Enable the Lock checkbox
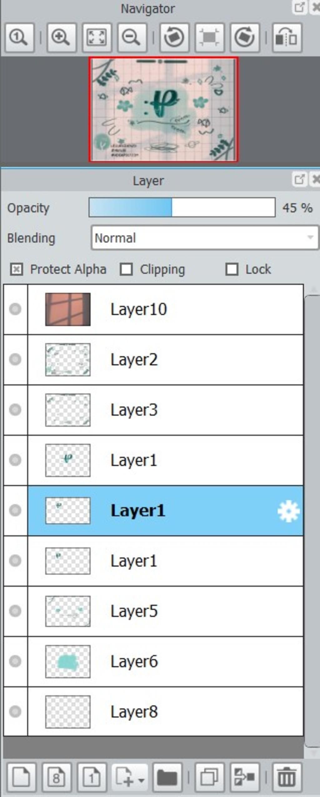 coord(232,269)
